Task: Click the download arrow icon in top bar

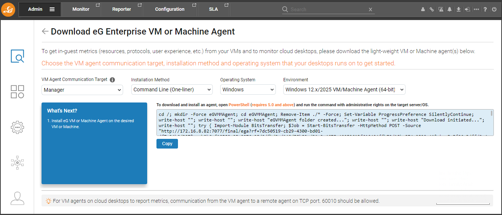Action: click(x=459, y=10)
